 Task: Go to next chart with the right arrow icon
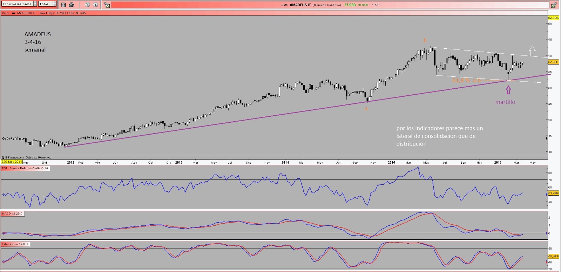[554, 5]
